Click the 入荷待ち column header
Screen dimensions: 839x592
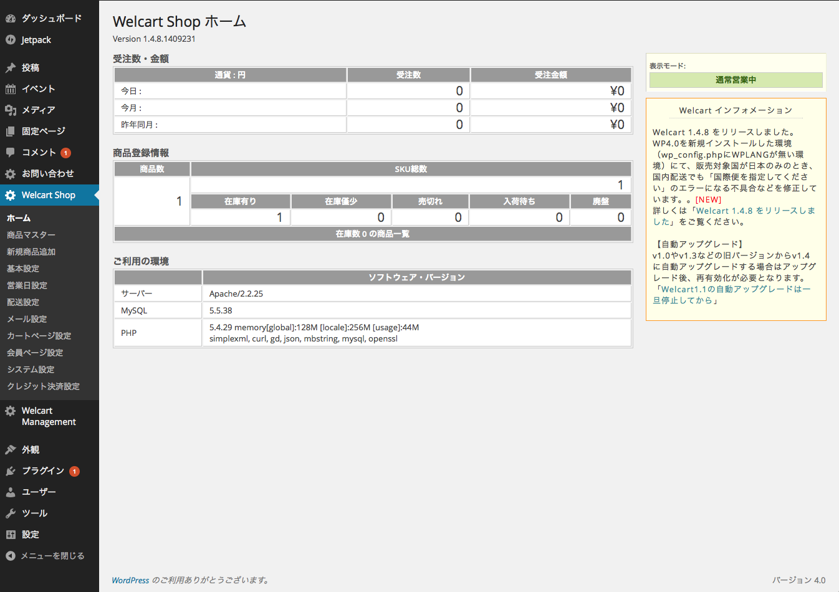click(519, 201)
